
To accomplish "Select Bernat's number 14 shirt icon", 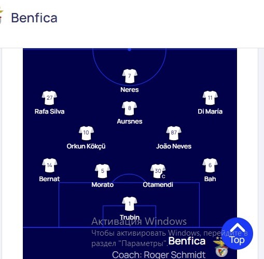I will pos(50,166).
